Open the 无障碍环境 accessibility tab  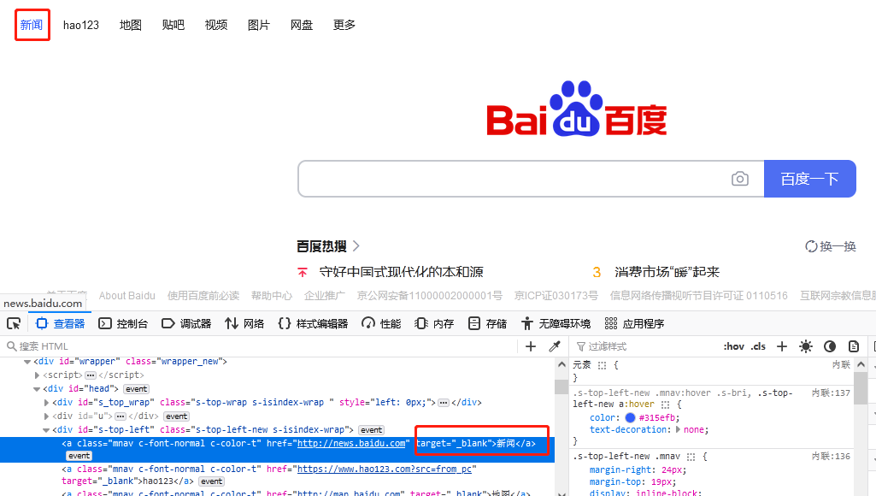pyautogui.click(x=556, y=324)
